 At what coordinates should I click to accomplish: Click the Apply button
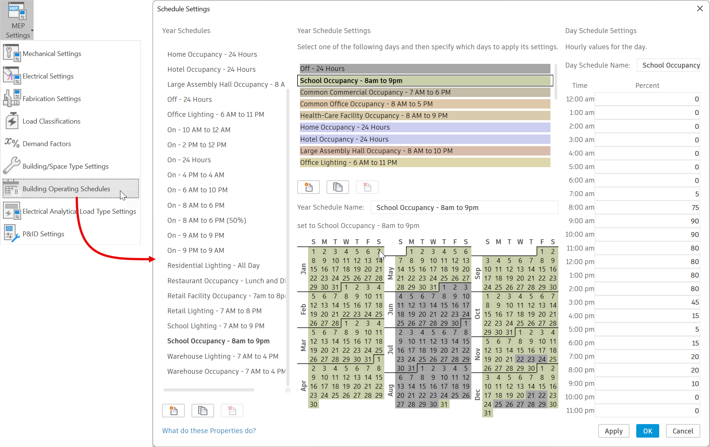tap(614, 431)
